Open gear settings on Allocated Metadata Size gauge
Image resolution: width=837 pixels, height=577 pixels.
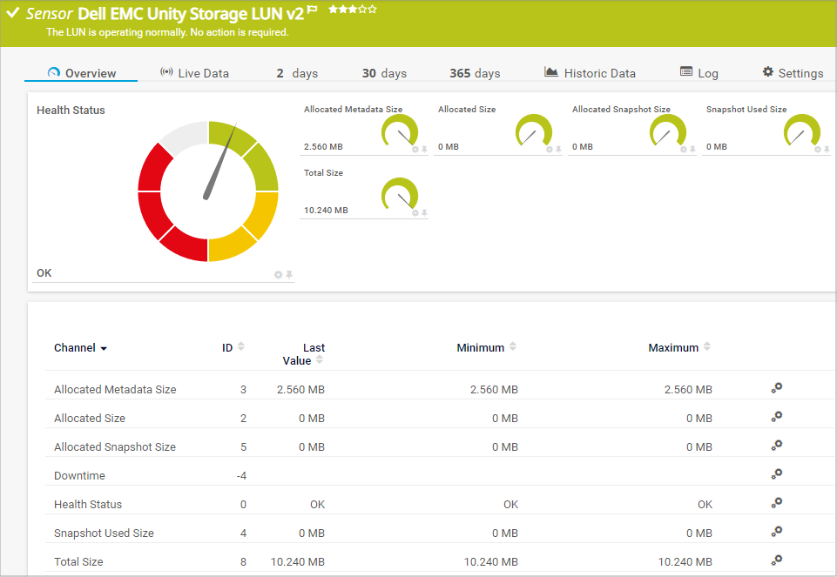click(415, 150)
